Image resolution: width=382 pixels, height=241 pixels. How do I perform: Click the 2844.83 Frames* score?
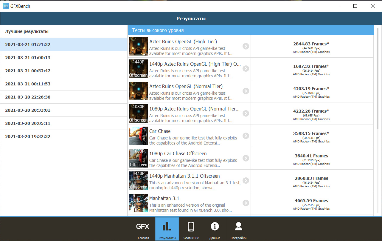pos(311,44)
